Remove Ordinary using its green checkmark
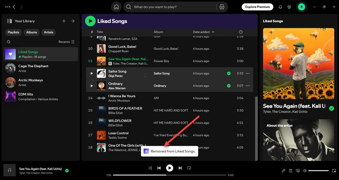The height and width of the screenshot is (180, 339). coord(229,86)
